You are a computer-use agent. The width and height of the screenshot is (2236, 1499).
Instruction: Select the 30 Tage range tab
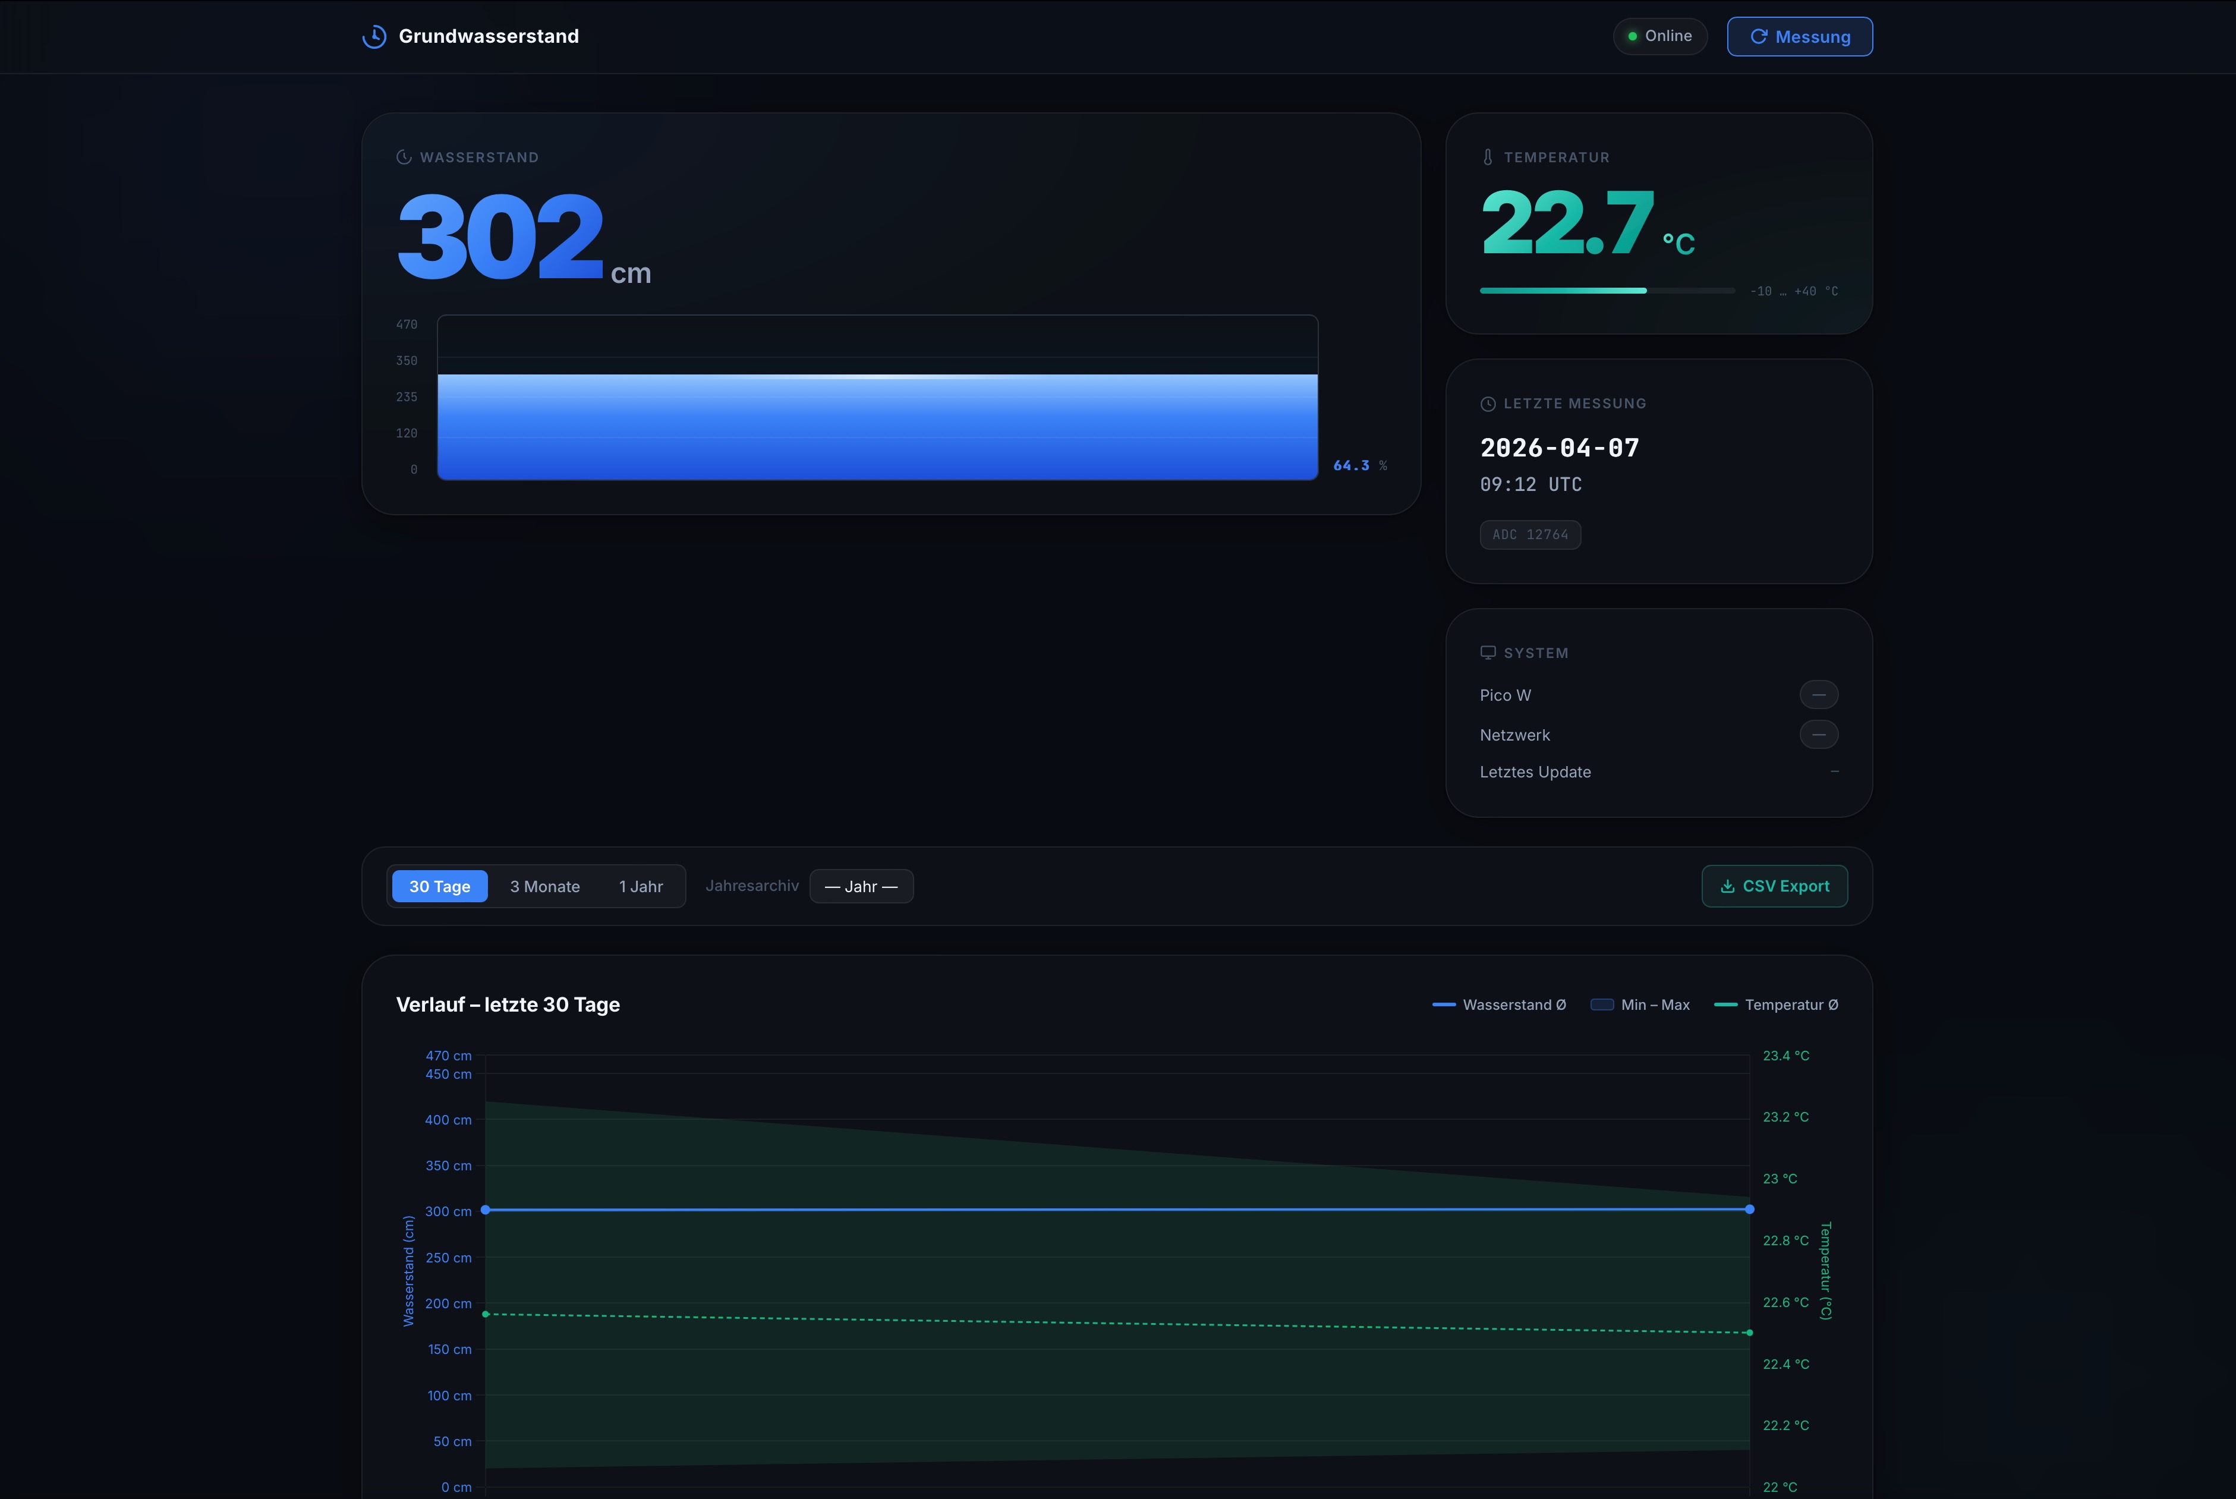[x=440, y=886]
